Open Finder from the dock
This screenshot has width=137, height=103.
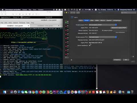5,92
